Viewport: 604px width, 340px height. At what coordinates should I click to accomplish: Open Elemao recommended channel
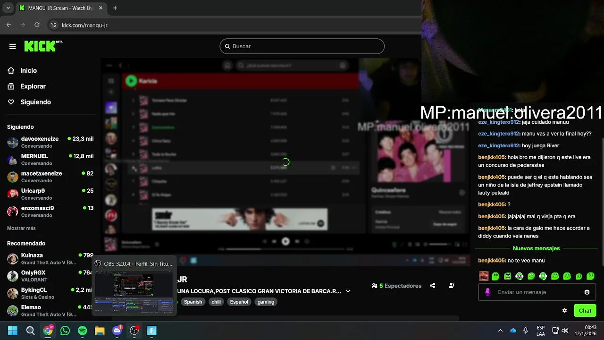pos(50,310)
